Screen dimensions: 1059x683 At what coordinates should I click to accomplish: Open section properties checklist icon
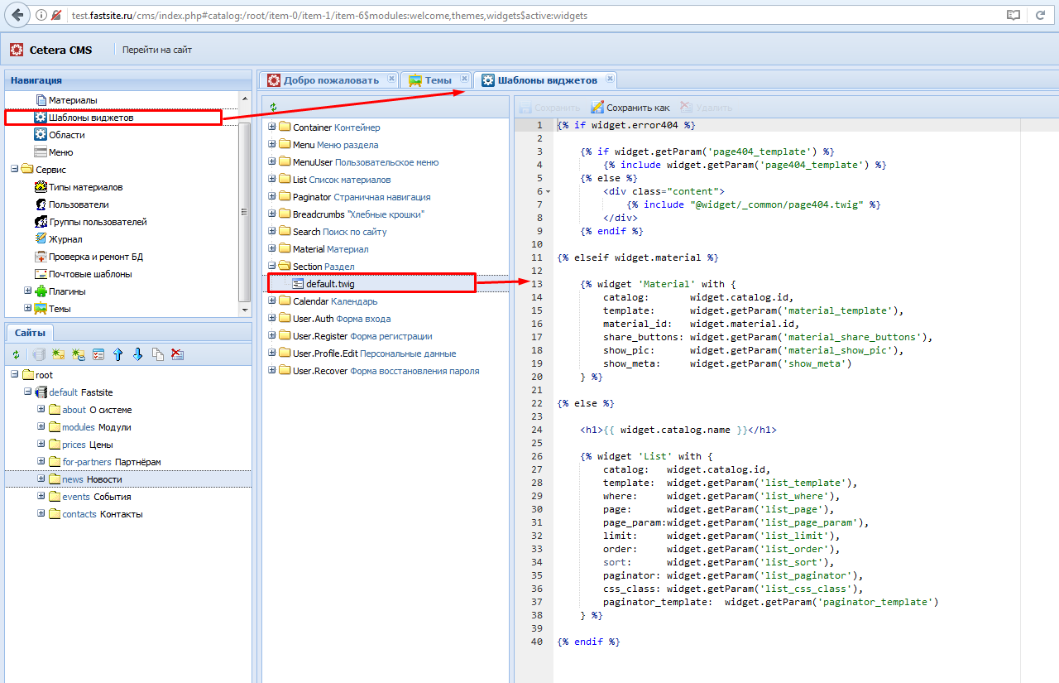coord(98,354)
